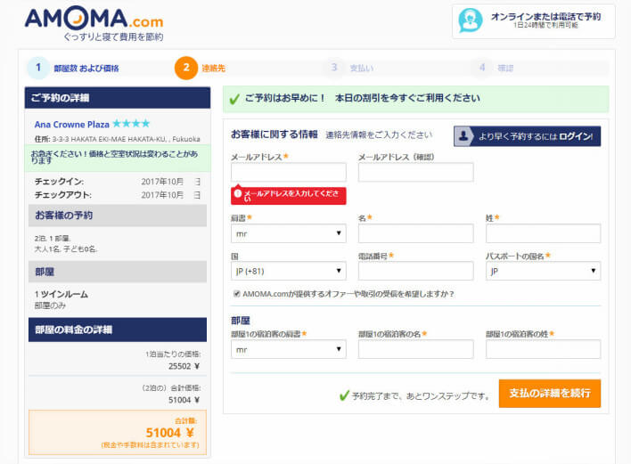
Task: Click step 1 circle for rooms and prices
Action: 37,68
